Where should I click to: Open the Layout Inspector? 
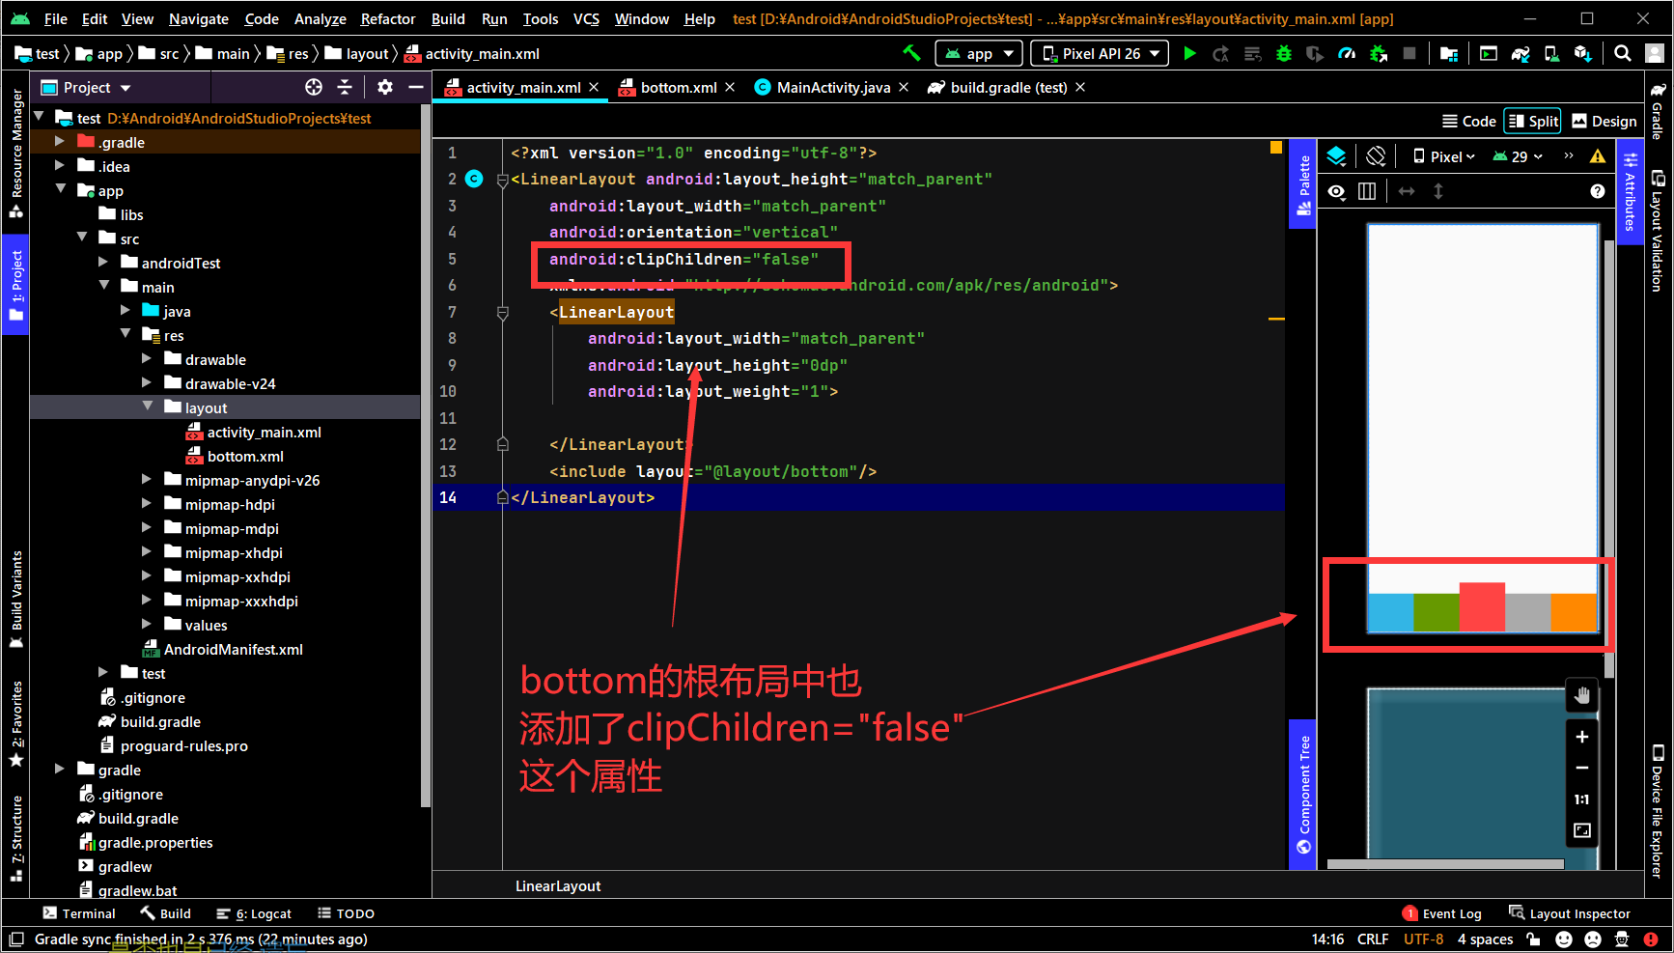1570,913
